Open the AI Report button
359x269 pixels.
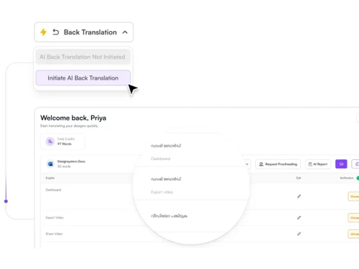click(x=318, y=164)
